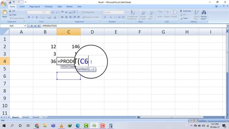This screenshot has height=129, width=229.
Task: Undo the last action in Quick Access Toolbar
Action: click(14, 2)
